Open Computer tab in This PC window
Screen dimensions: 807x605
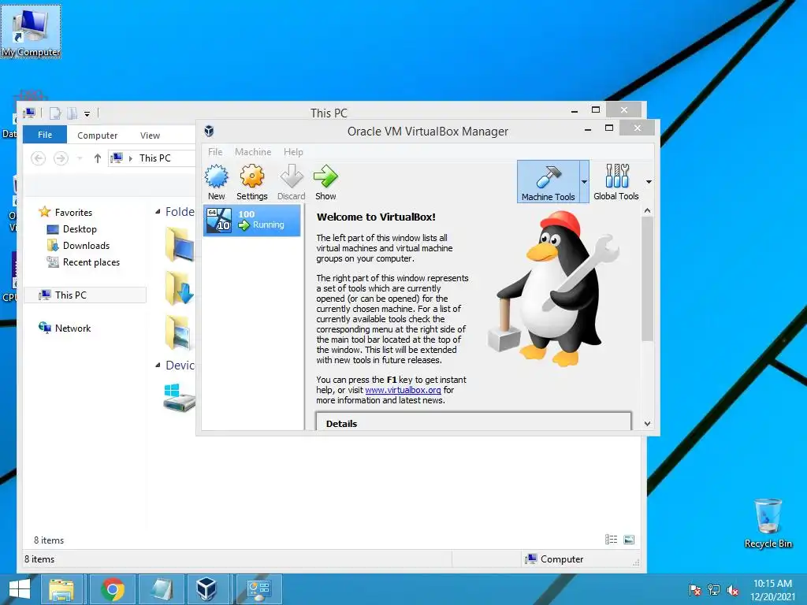97,135
